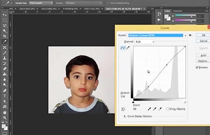Image resolution: width=210 pixels, height=135 pixels.
Task: Uncheck the Preview checkbox
Action: pos(197,67)
